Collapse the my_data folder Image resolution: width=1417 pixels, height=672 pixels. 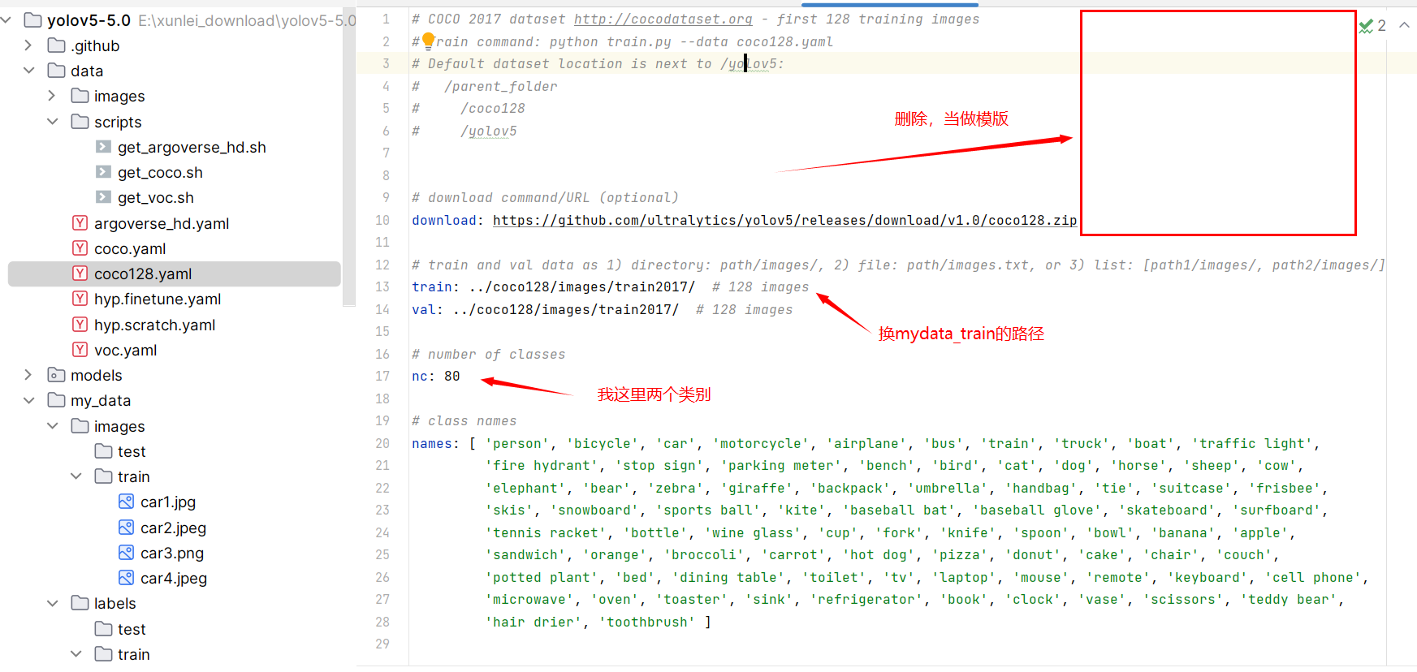coord(29,400)
